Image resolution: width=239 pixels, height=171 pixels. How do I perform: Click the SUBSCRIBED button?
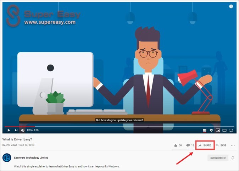[x=218, y=158]
